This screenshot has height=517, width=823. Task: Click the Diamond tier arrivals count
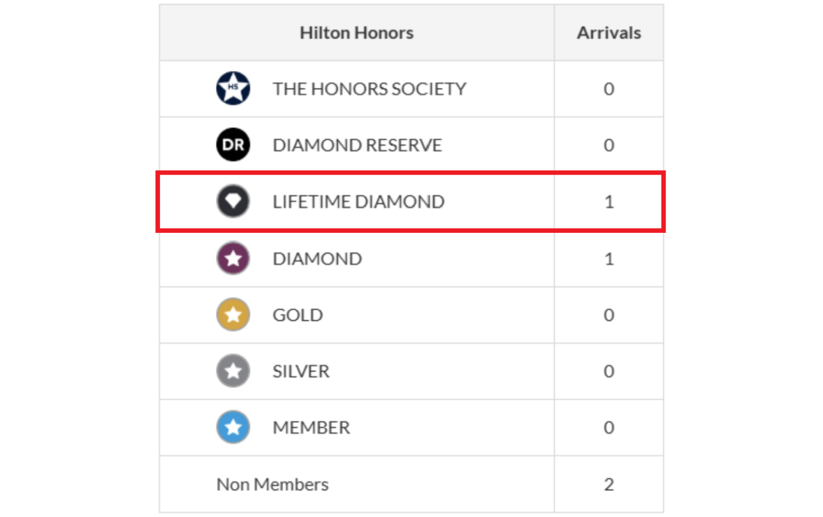pyautogui.click(x=609, y=259)
